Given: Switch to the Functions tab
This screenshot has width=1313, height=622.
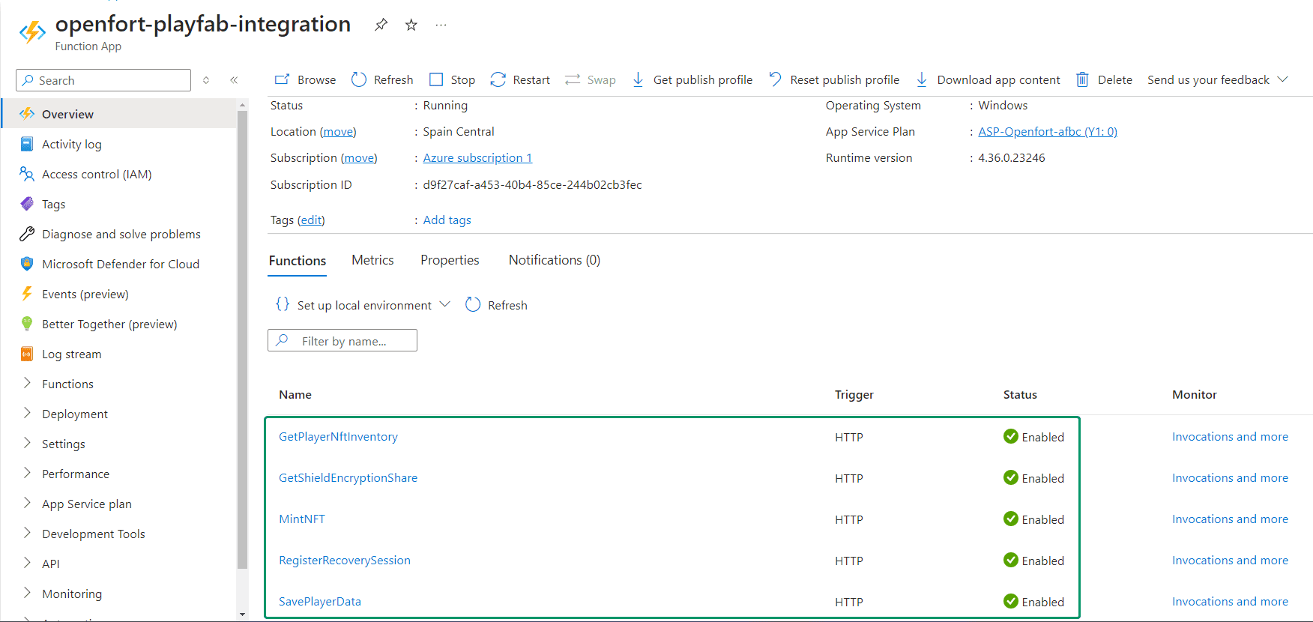Looking at the screenshot, I should click(x=298, y=261).
